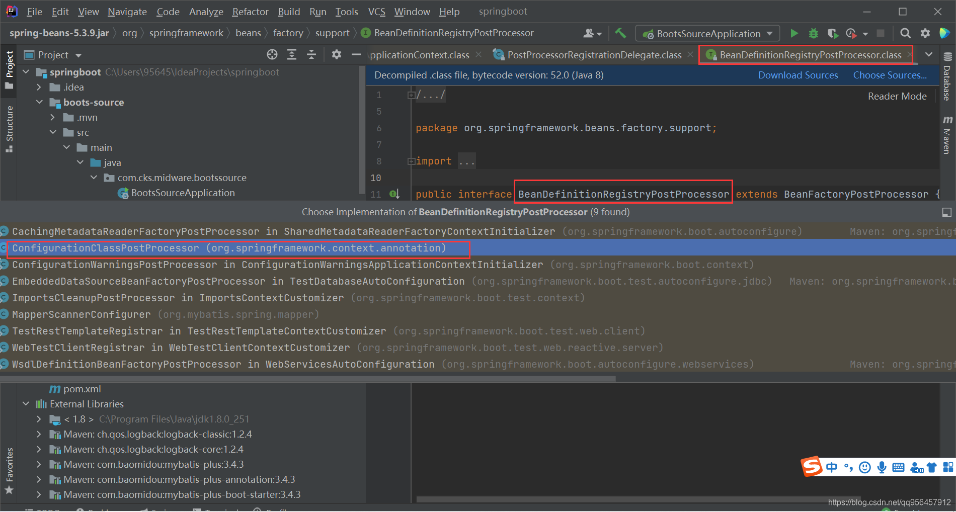Screen dimensions: 956x512
Task: Click the Stop square icon
Action: [881, 33]
